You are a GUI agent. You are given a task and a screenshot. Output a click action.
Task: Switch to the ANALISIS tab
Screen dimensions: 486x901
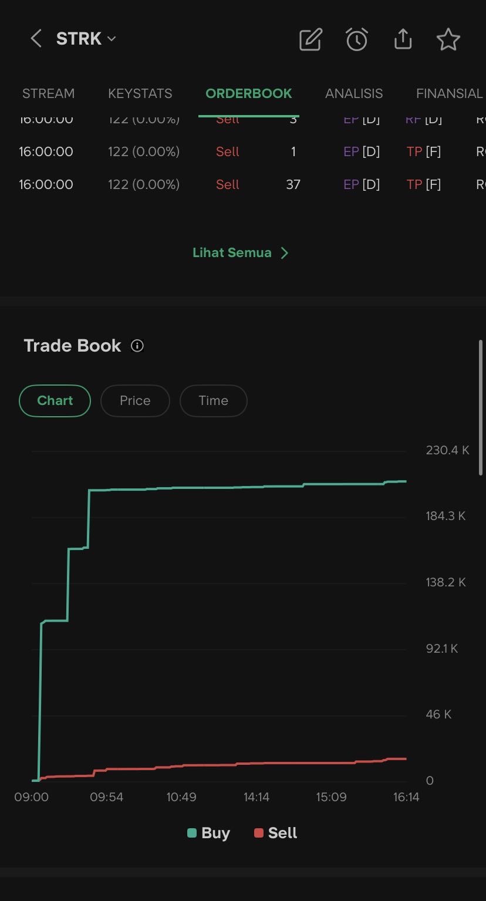click(x=354, y=94)
